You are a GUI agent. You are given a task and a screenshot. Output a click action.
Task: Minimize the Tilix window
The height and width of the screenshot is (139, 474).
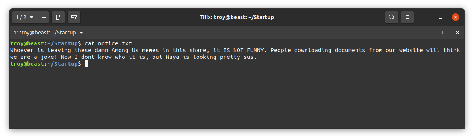point(426,18)
